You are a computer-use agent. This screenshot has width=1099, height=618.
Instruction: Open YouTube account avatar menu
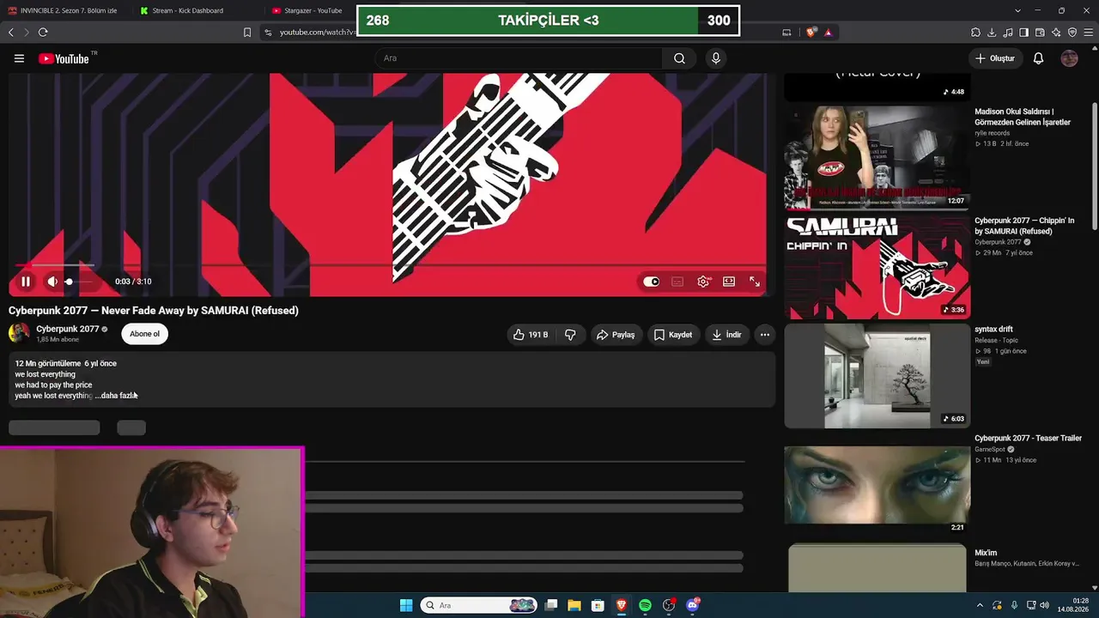1069,58
